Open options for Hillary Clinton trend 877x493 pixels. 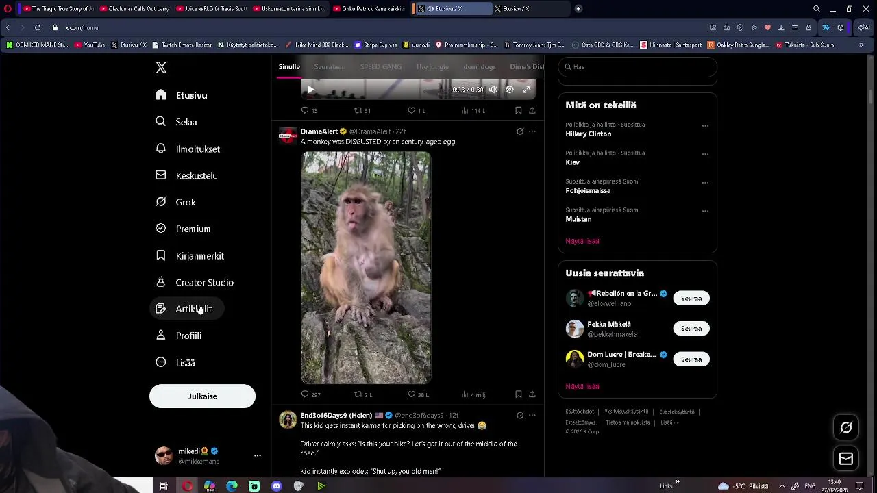[x=705, y=126]
